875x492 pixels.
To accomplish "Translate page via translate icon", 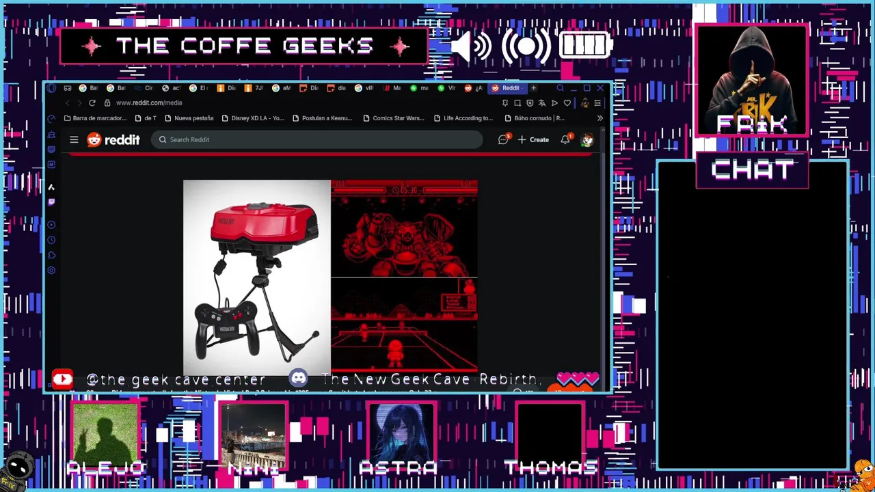I will coord(542,103).
